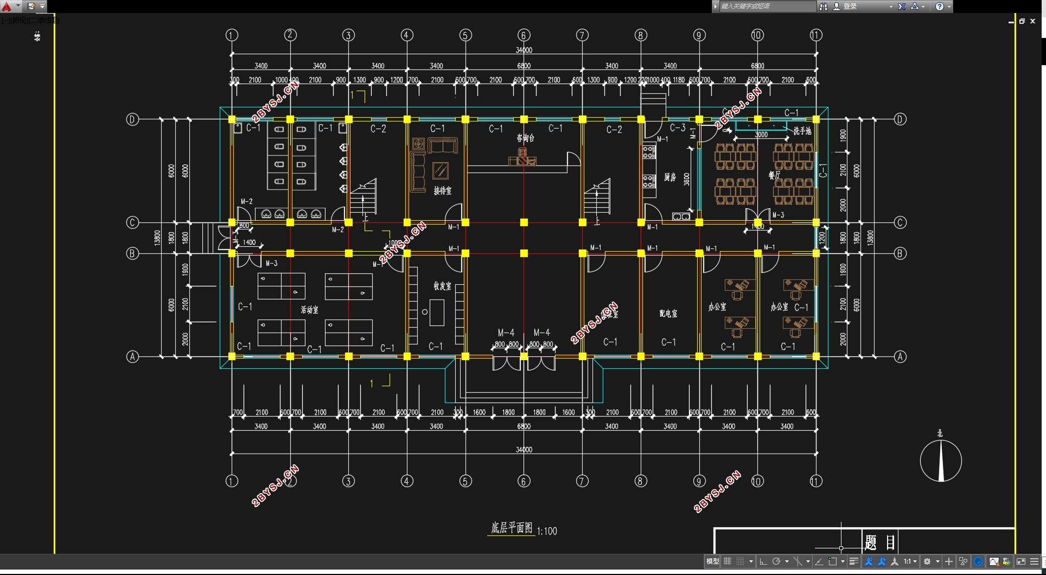Click the binoculars search icon
The image size is (1046, 575).
click(x=823, y=7)
